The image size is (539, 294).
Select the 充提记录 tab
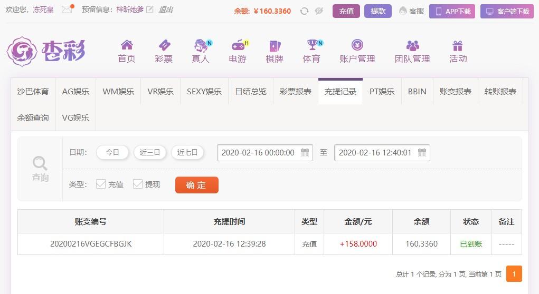[x=341, y=92]
